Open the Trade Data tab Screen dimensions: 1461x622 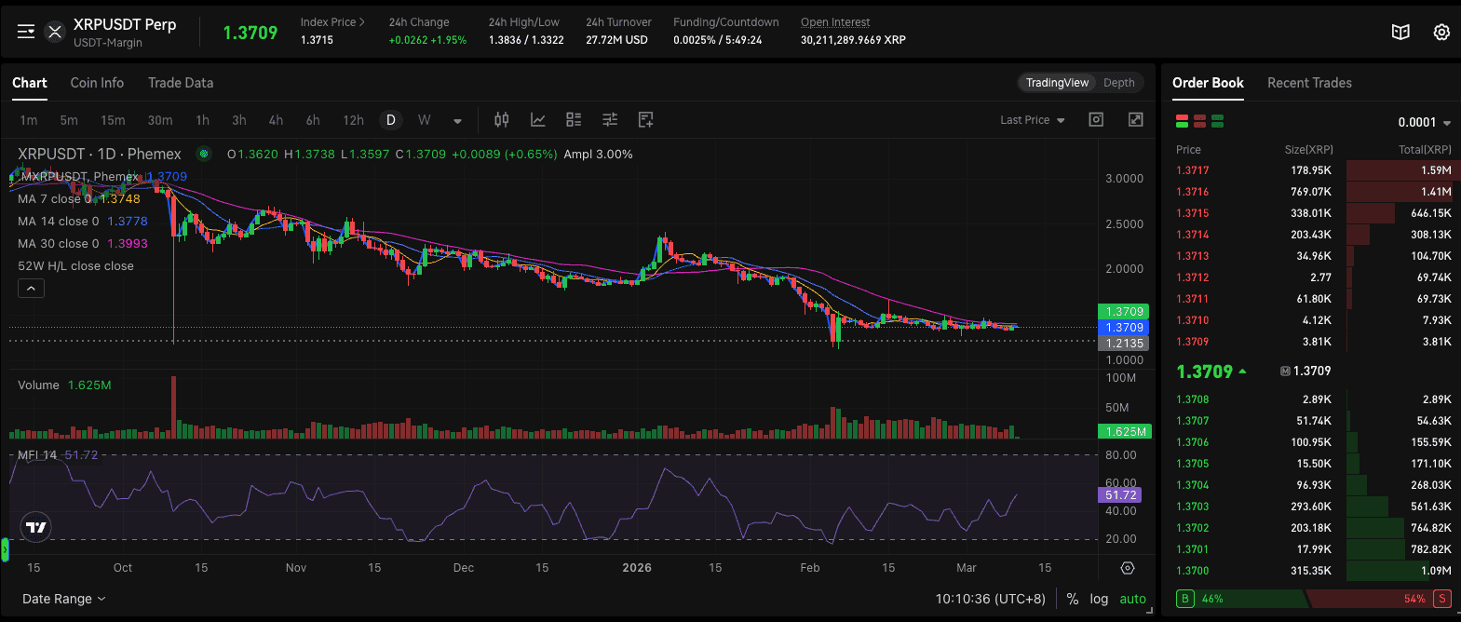tap(181, 83)
